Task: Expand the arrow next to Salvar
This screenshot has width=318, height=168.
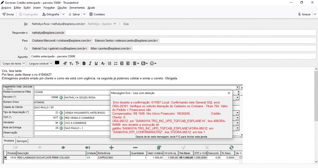Action: (x=84, y=14)
